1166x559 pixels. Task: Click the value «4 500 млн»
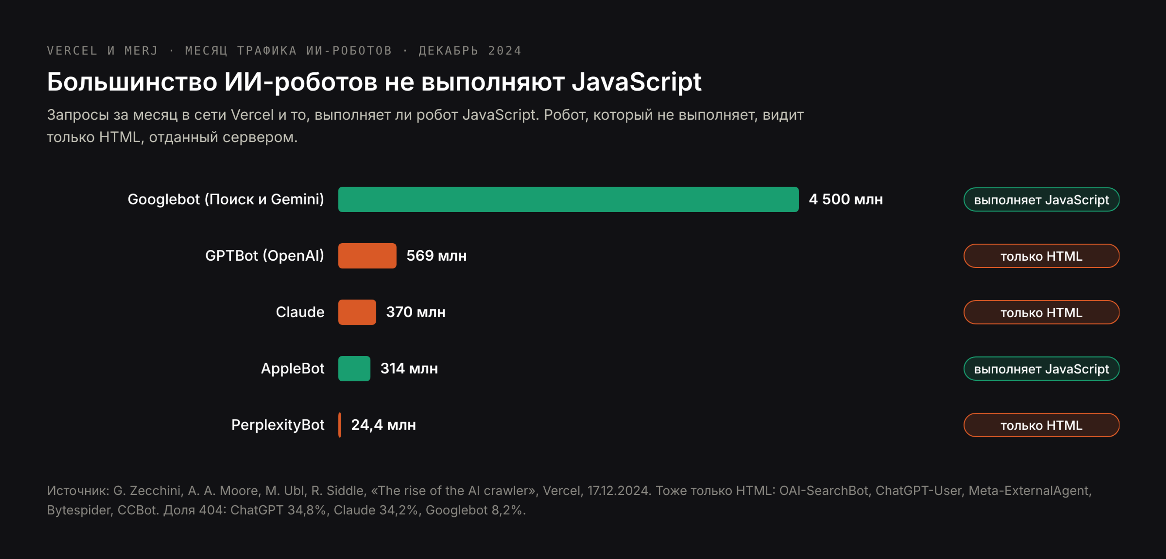(x=846, y=199)
